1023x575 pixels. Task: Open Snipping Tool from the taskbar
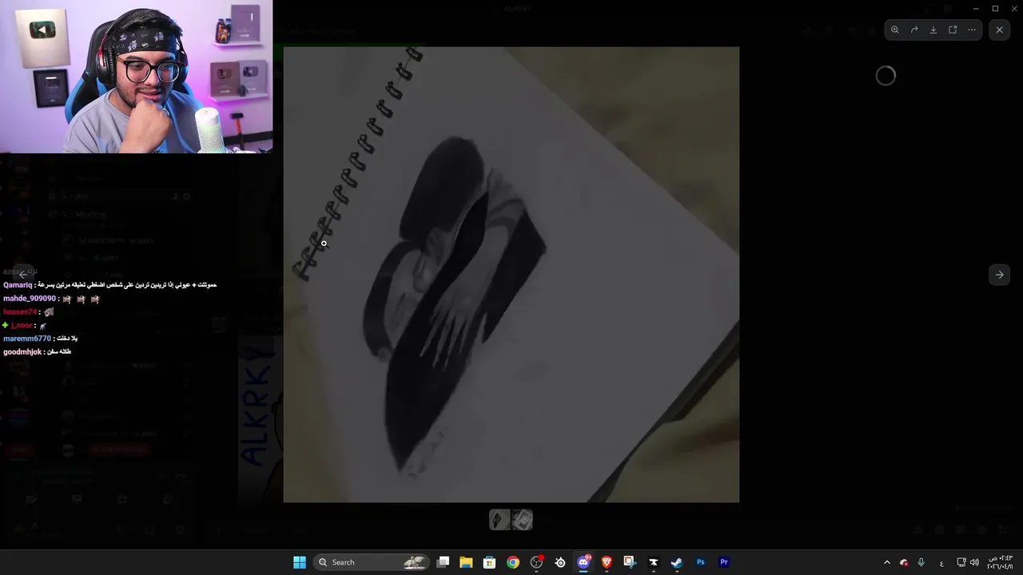point(630,562)
